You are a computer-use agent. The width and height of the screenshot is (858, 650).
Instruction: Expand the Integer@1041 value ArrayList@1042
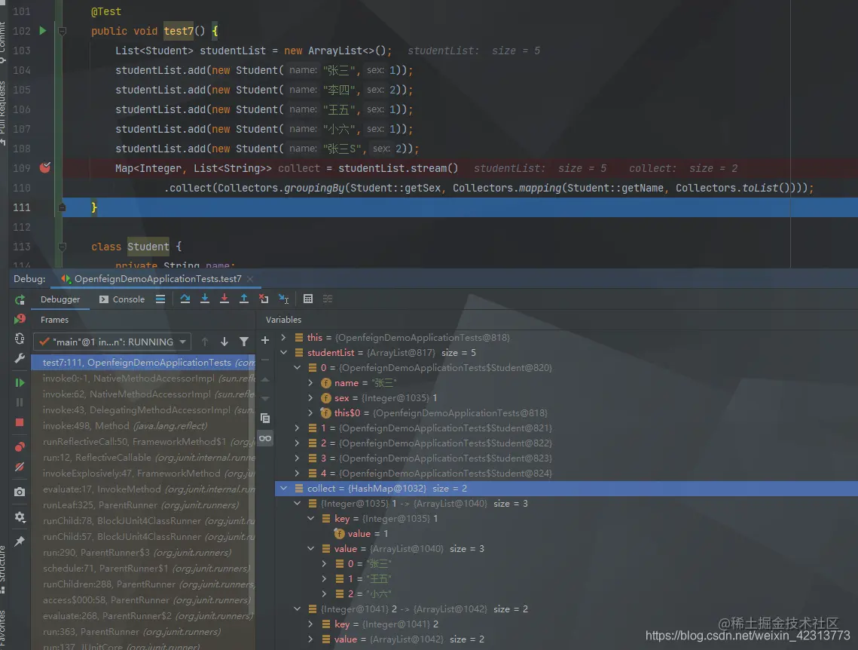(x=311, y=639)
